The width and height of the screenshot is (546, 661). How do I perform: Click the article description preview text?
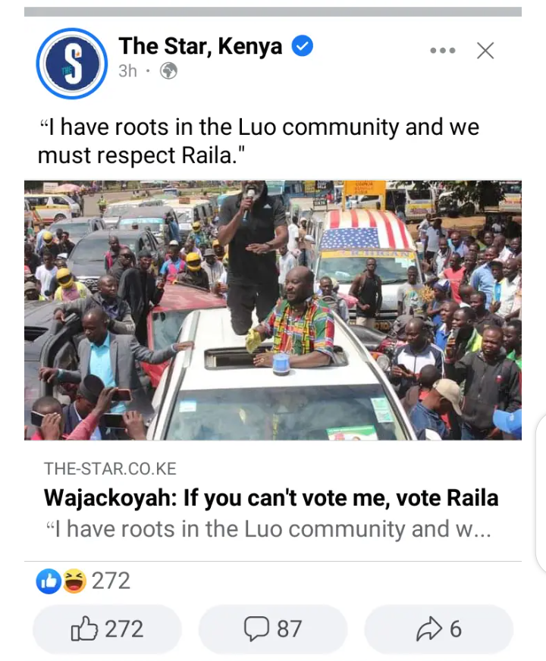pyautogui.click(x=268, y=529)
